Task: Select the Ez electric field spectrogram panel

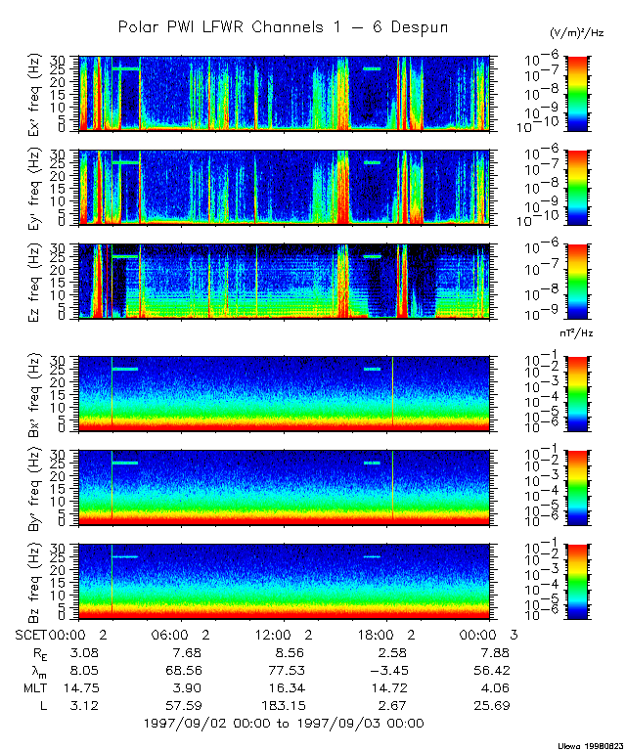Action: coord(284,282)
